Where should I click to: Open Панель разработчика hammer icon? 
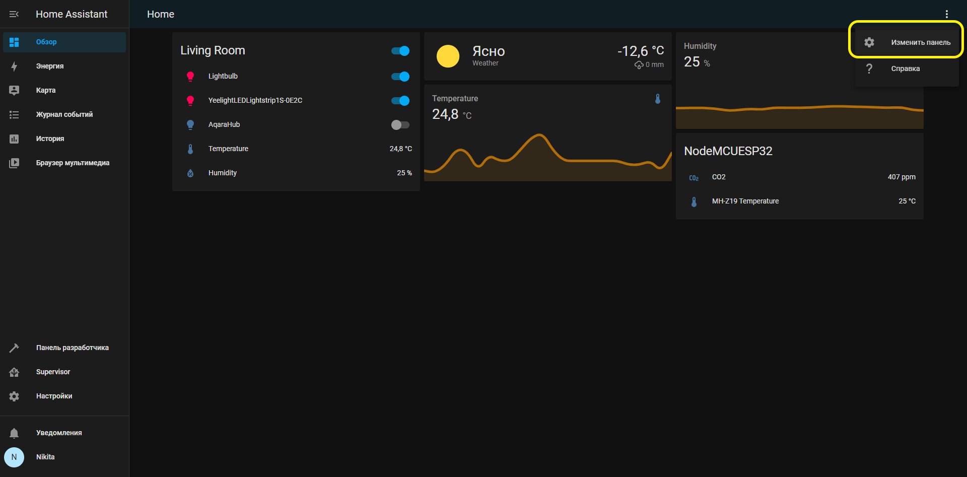pyautogui.click(x=14, y=348)
